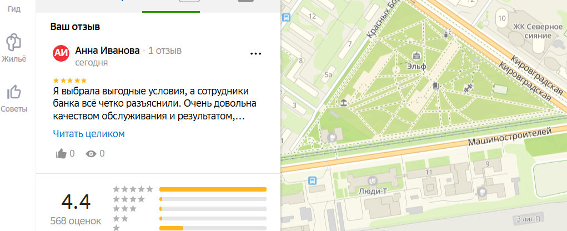Click the Ваш отзыв heading
The height and width of the screenshot is (231, 567).
[75, 27]
